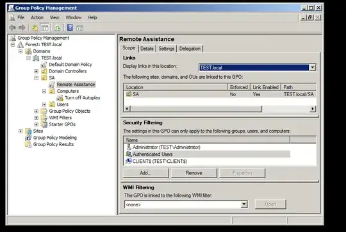Image resolution: width=346 pixels, height=232 pixels.
Task: Click the Enforced column header
Action: click(x=239, y=87)
